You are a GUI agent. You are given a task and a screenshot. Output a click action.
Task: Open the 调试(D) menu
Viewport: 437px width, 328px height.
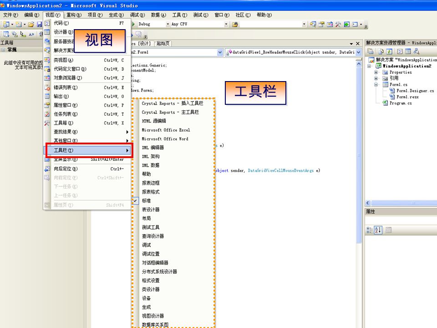[x=137, y=15]
